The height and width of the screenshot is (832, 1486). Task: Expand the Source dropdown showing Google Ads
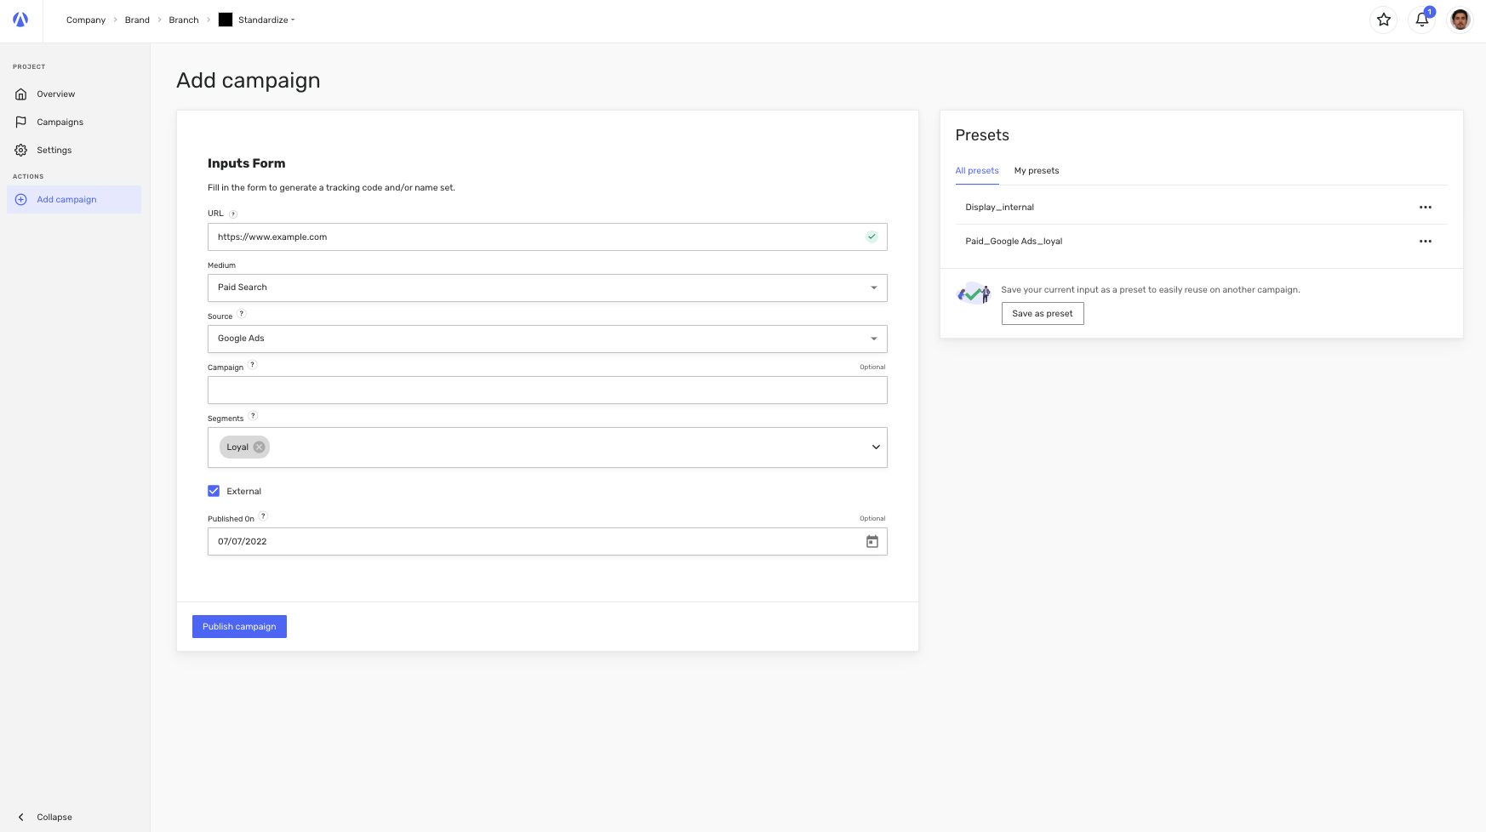point(873,339)
